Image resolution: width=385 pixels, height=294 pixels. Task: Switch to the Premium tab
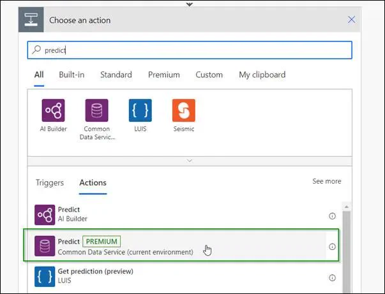coord(164,75)
